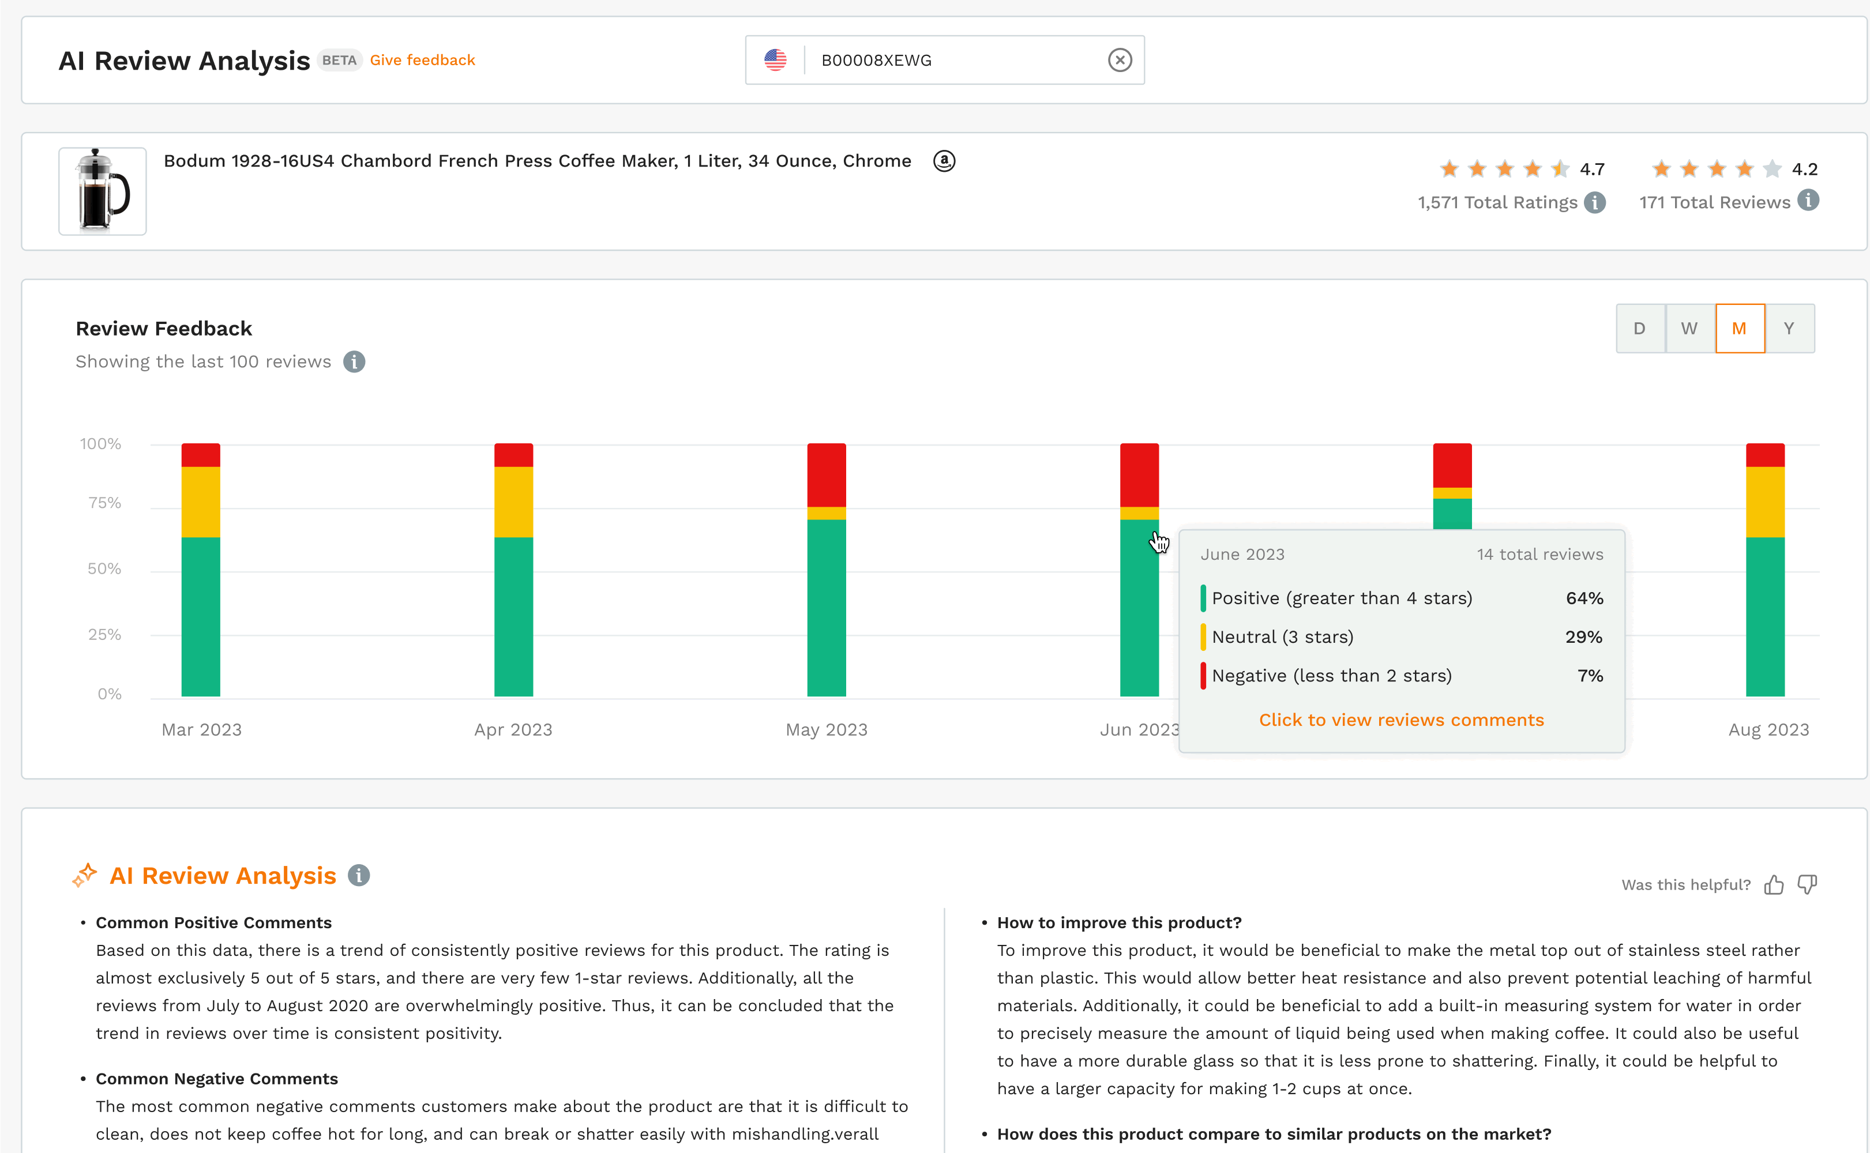Click the Give feedback link
The image size is (1870, 1153).
tap(422, 60)
